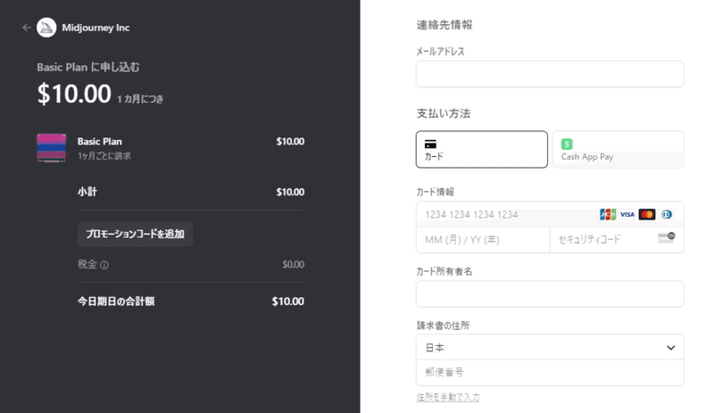Focus the メールアドレス email field

click(x=550, y=74)
